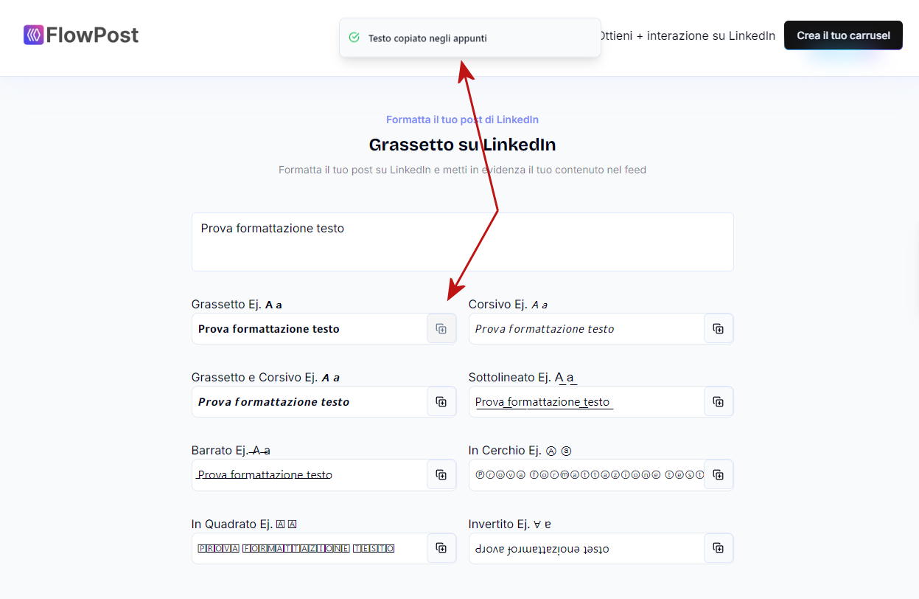Viewport: 919px width, 599px height.
Task: Click the Invertito output field
Action: pyautogui.click(x=586, y=548)
